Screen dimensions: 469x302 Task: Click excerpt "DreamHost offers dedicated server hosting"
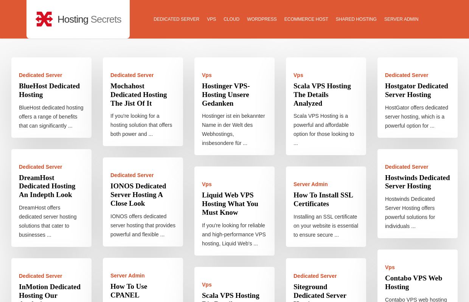point(48,221)
